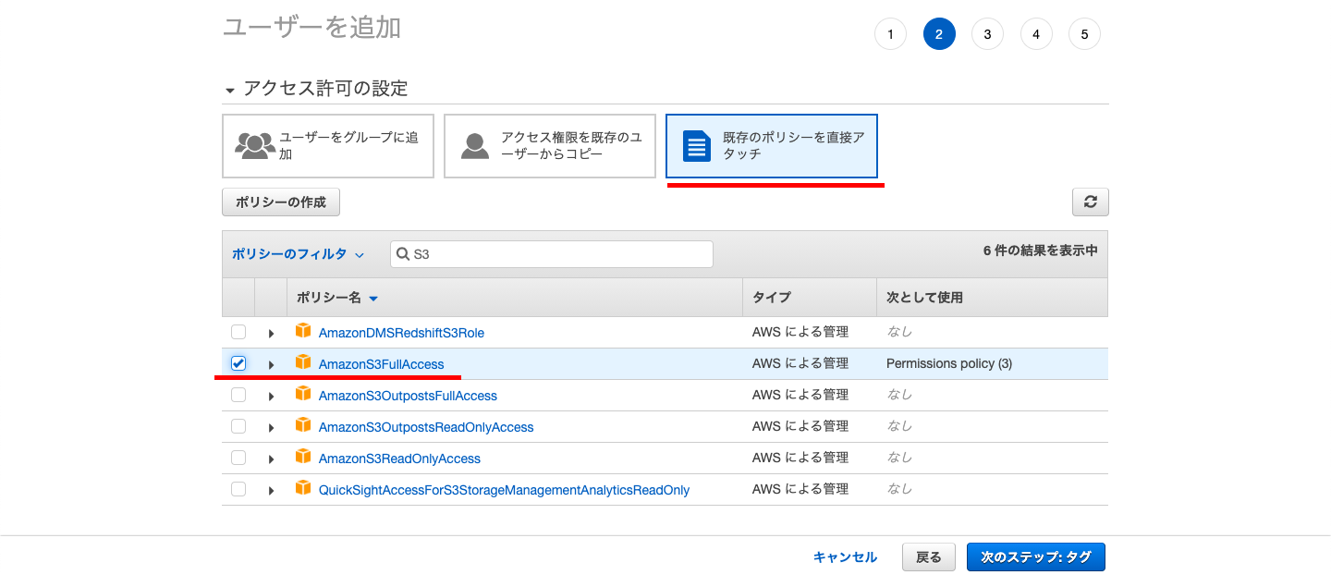The height and width of the screenshot is (575, 1331).
Task: Open the ポリシーのフィルタ dropdown
Action: (298, 254)
